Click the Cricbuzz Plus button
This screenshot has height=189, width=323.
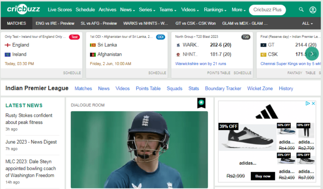click(267, 10)
